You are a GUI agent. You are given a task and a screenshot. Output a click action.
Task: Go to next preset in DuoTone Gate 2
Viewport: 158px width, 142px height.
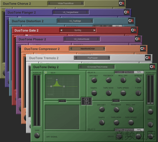94,30
